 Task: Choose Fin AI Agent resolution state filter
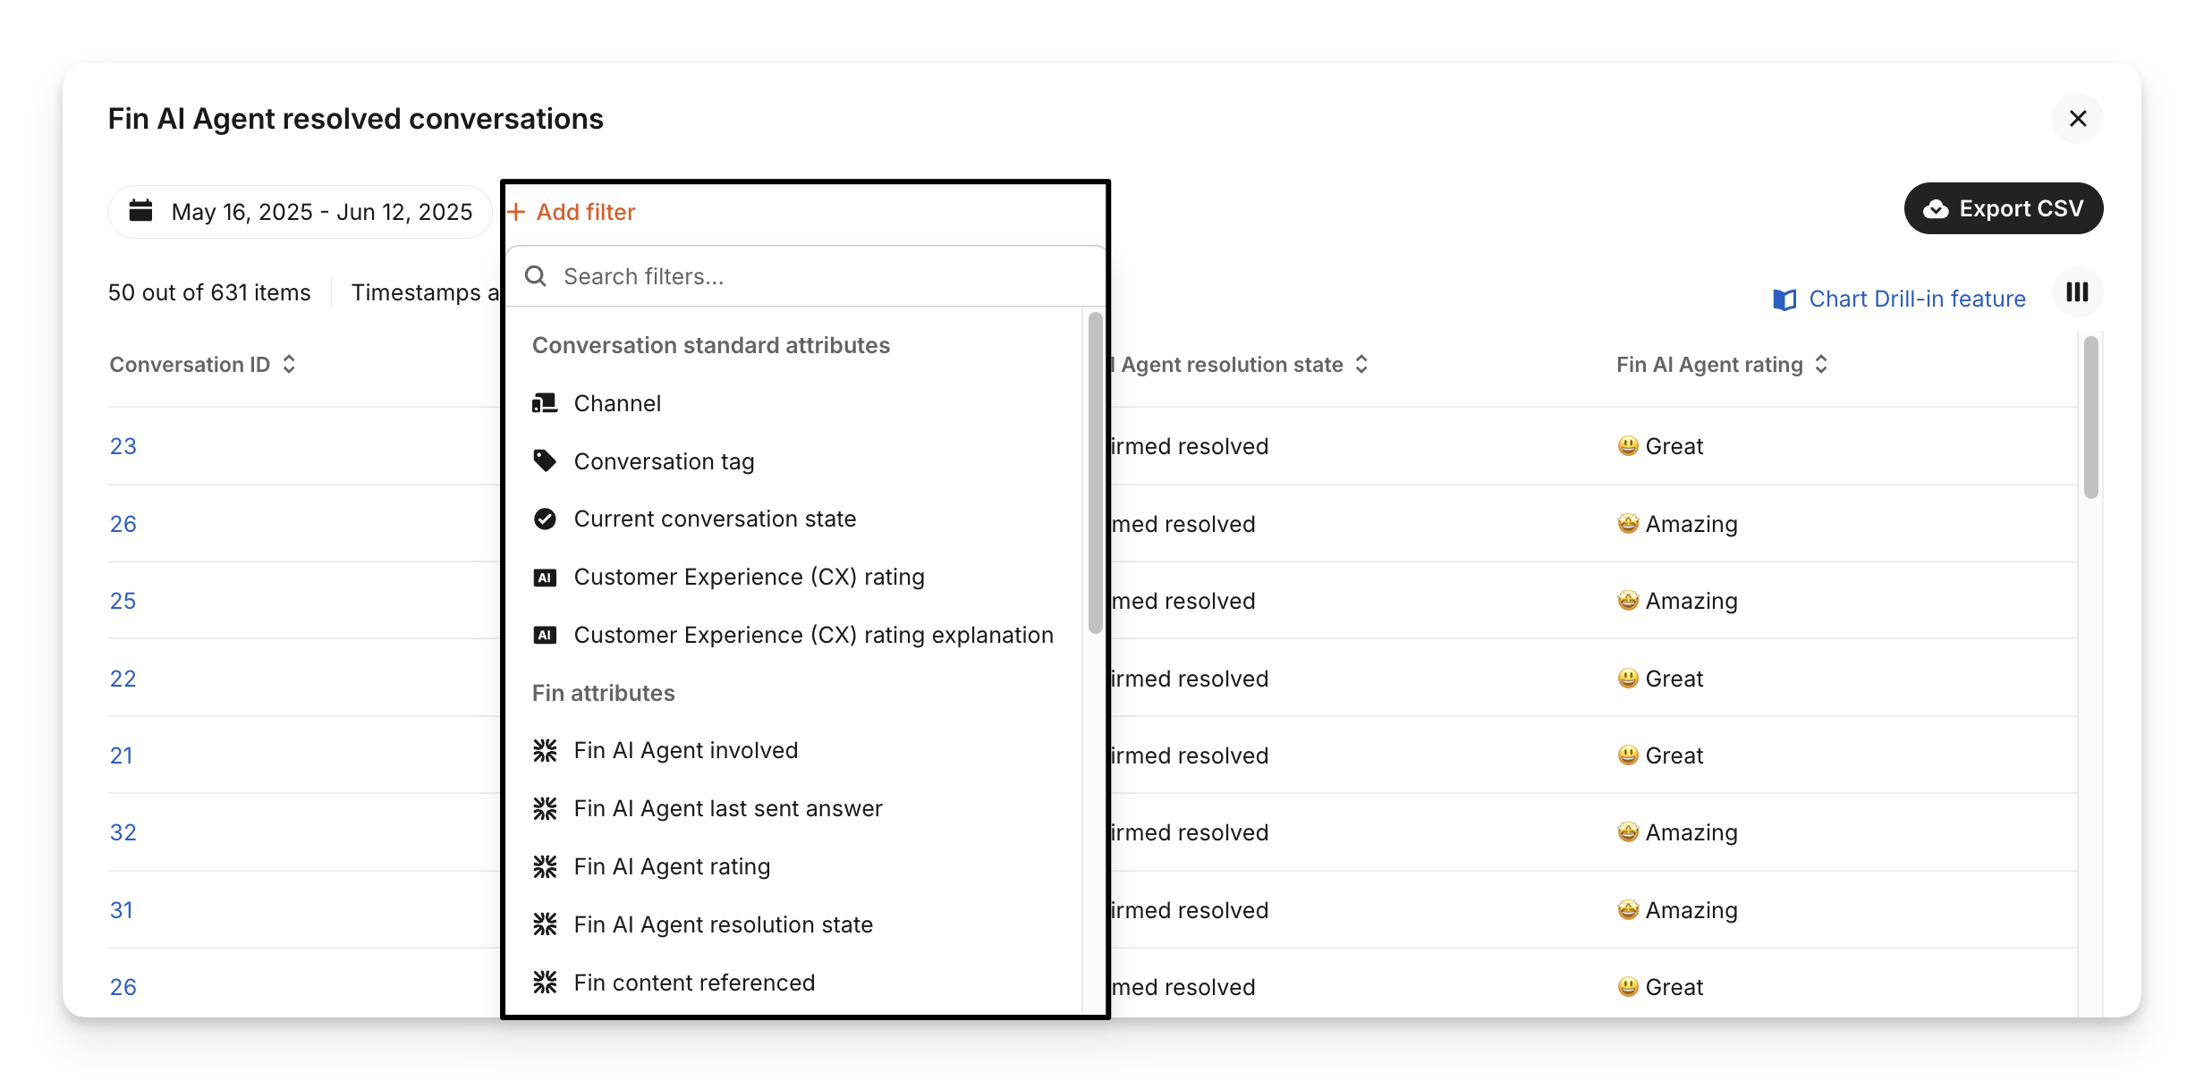coord(723,924)
